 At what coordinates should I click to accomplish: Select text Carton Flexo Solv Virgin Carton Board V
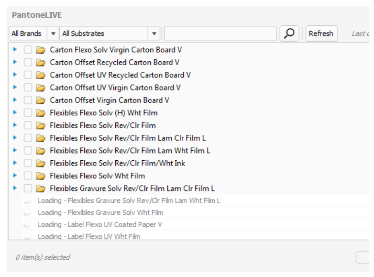click(116, 50)
